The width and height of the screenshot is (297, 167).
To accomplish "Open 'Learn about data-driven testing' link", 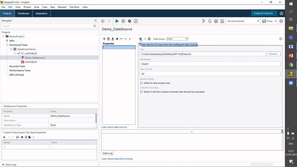I will click(x=117, y=159).
